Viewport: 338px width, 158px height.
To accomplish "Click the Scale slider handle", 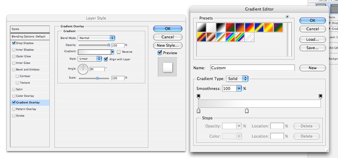I will [97, 78].
